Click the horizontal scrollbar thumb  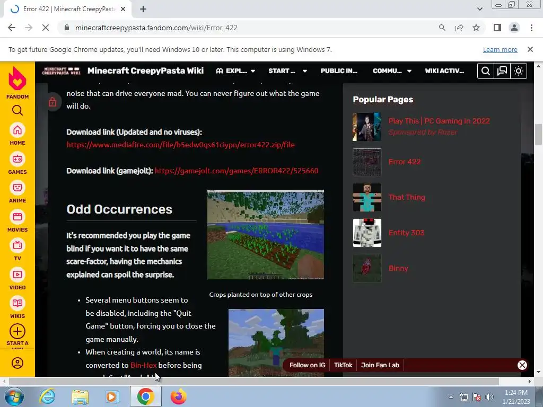tap(254, 381)
